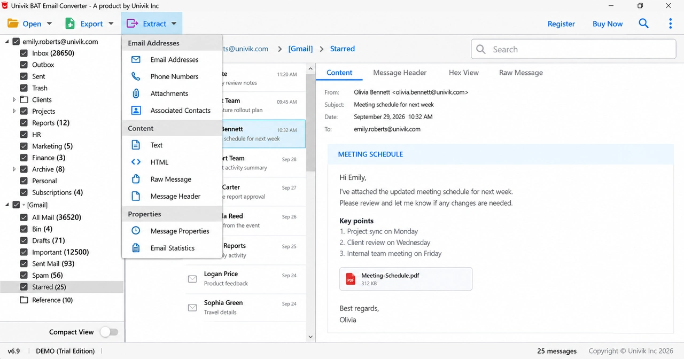684x359 pixels.
Task: Select the Subscriptions (4) folder
Action: [x=58, y=192]
